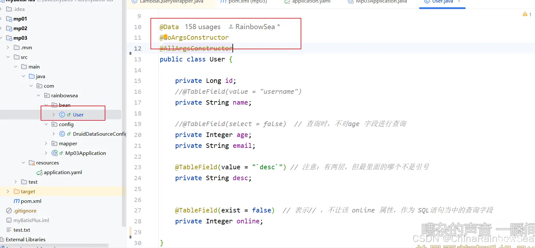Select User class in project tree
Image resolution: width=535 pixels, height=248 pixels.
point(78,115)
